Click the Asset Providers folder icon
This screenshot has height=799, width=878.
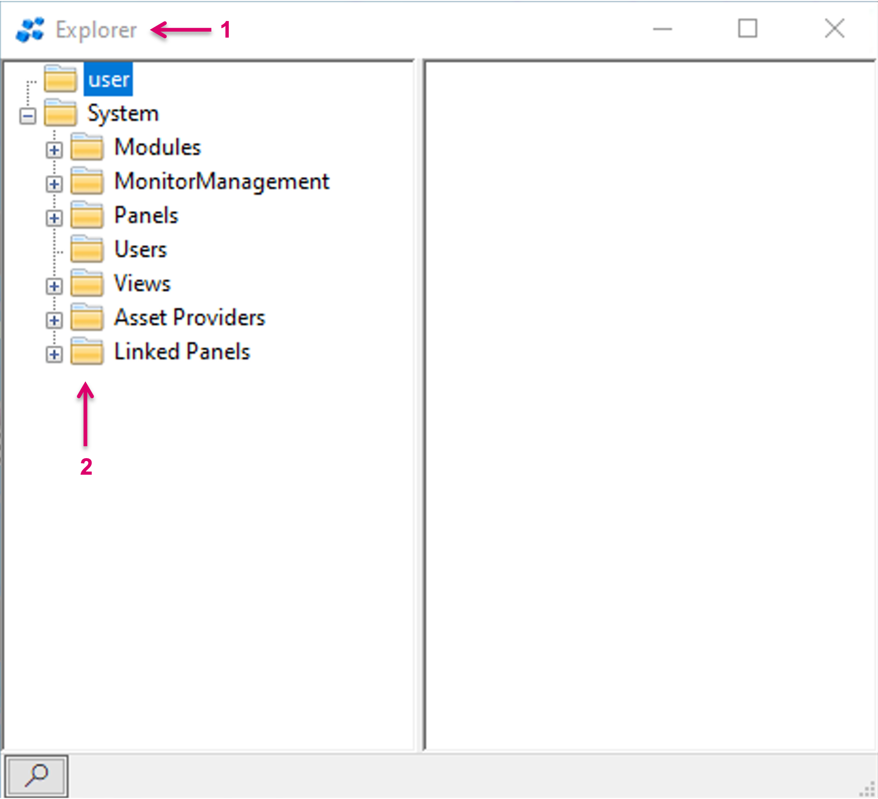(x=87, y=318)
